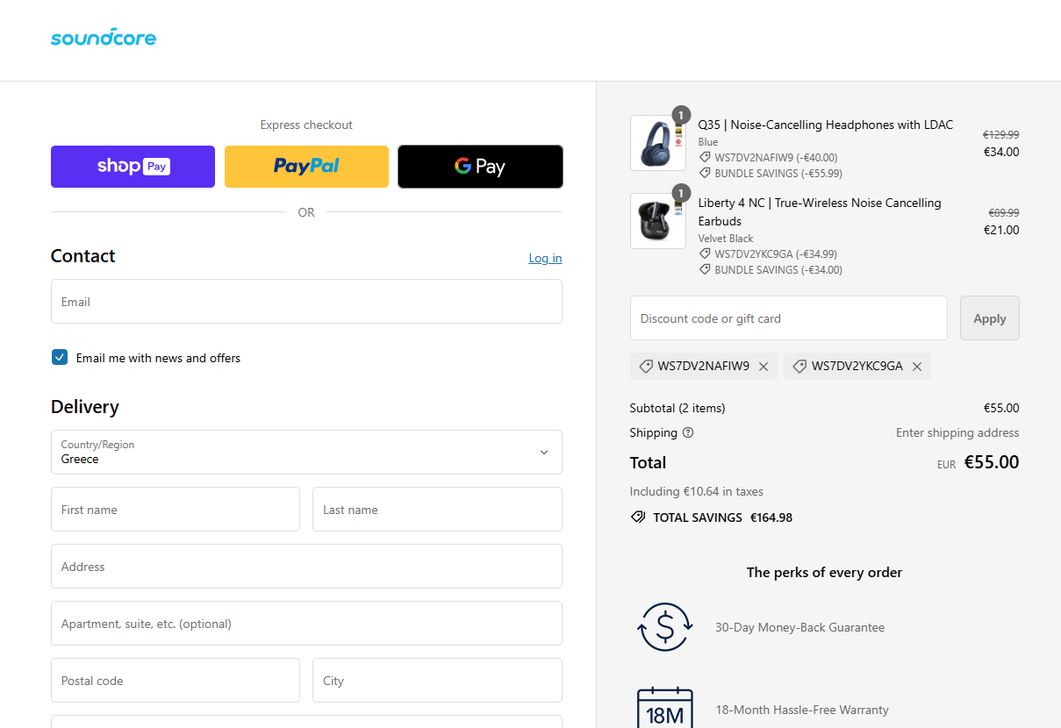Uncheck Email me with news and offers

60,357
